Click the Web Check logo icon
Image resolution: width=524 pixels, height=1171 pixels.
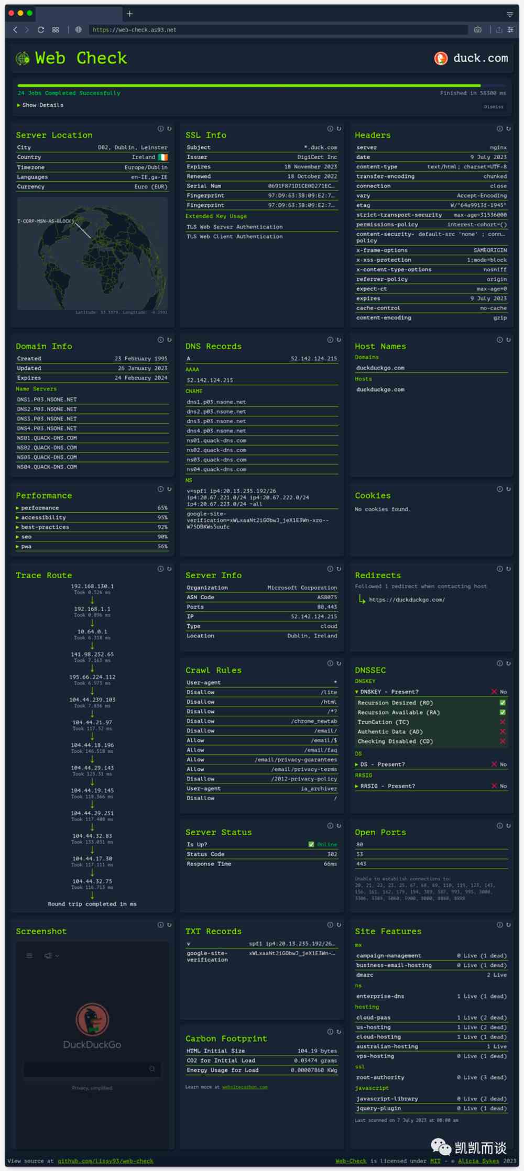tap(23, 58)
